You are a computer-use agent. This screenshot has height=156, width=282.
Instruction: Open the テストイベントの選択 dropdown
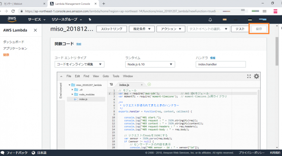[209, 29]
